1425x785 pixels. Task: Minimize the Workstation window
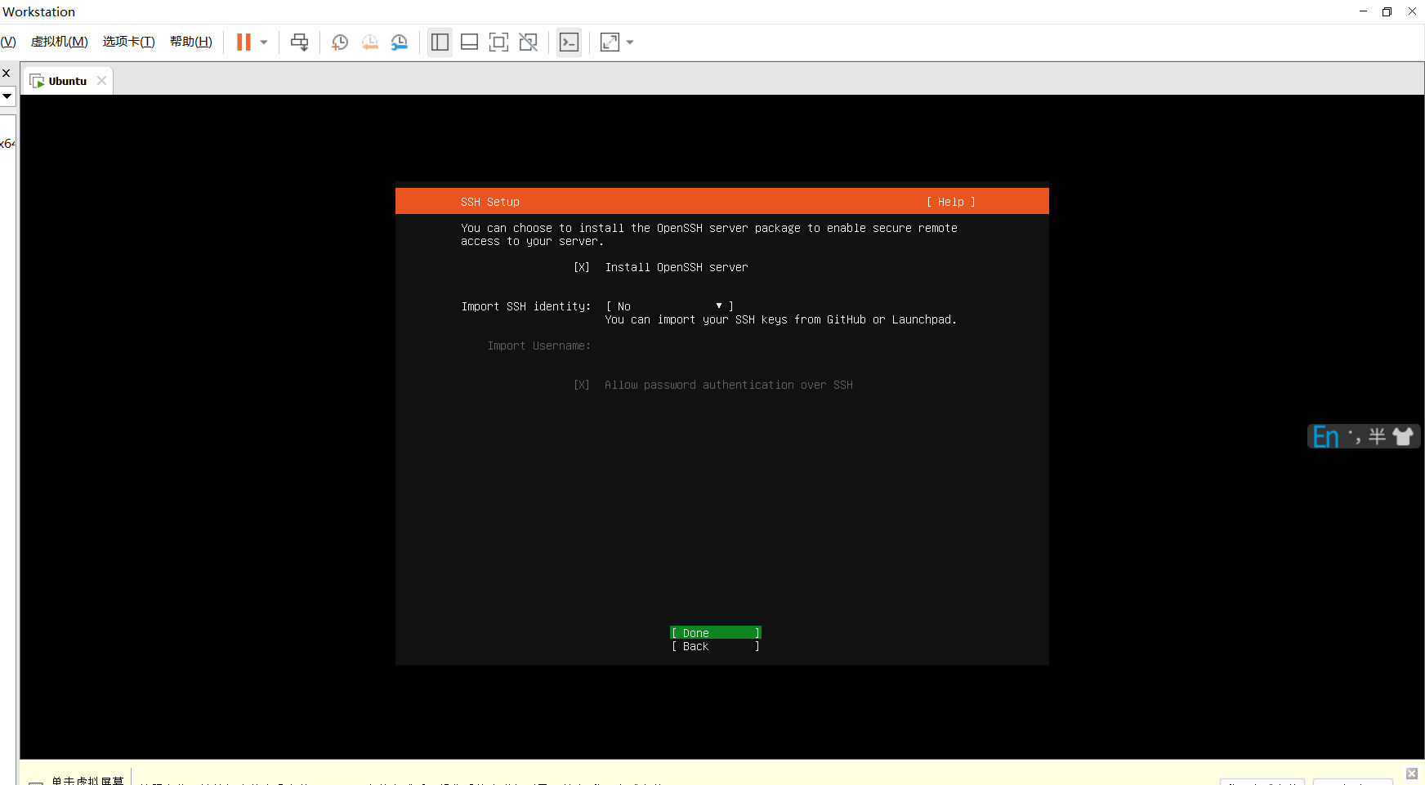coord(1363,11)
